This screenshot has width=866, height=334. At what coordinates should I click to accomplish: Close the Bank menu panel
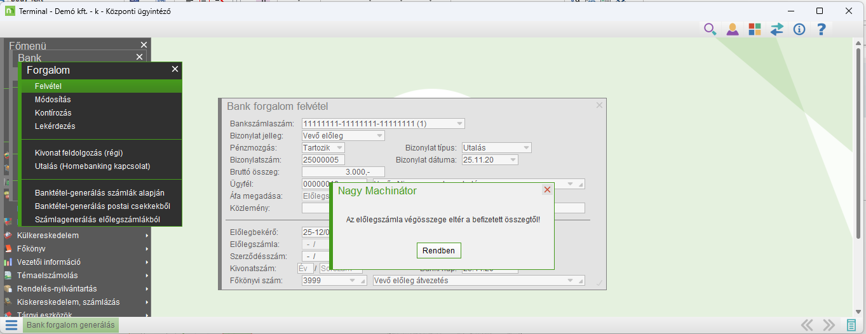point(139,57)
